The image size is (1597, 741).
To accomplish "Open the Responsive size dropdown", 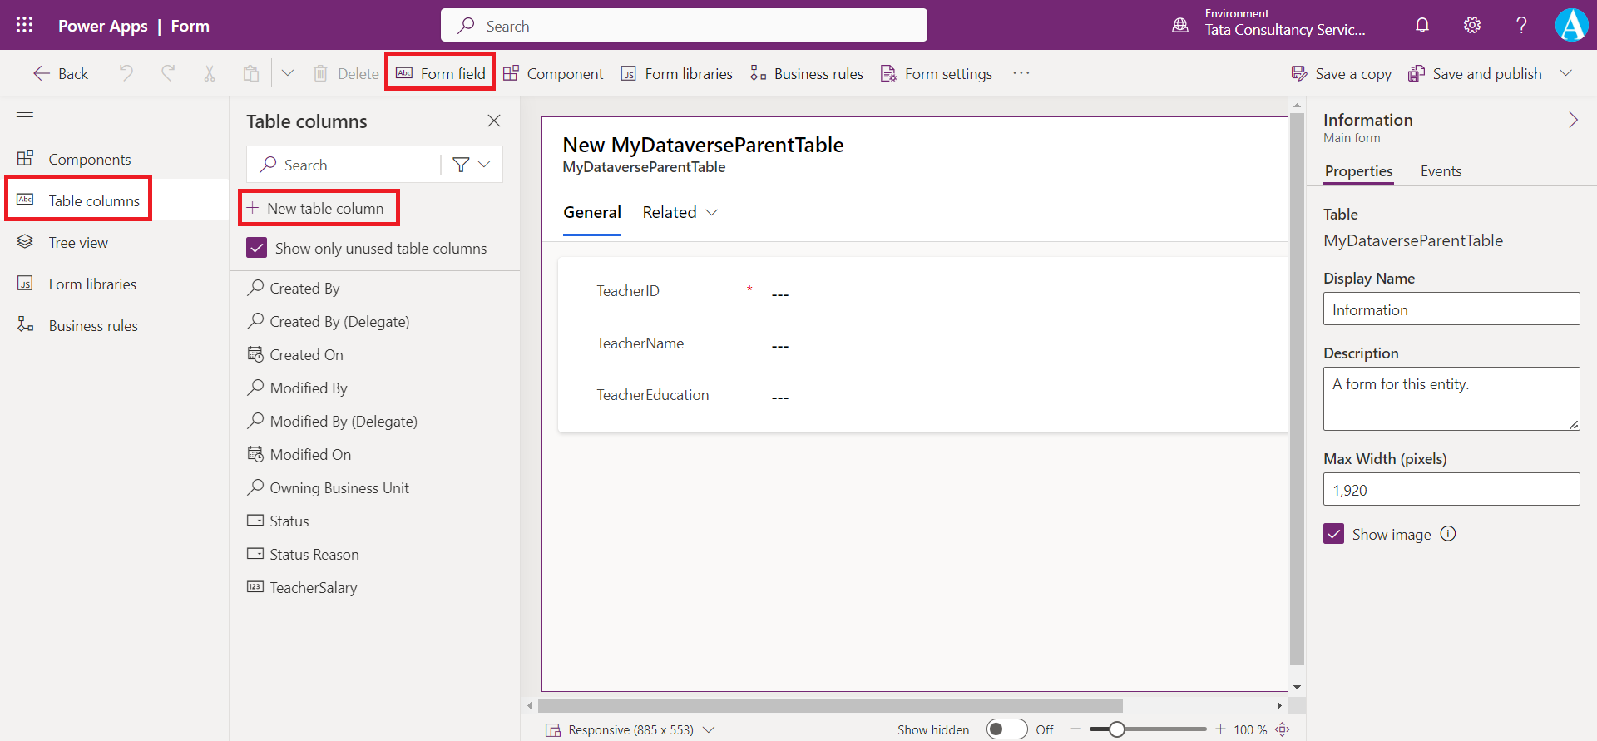I will 709,729.
